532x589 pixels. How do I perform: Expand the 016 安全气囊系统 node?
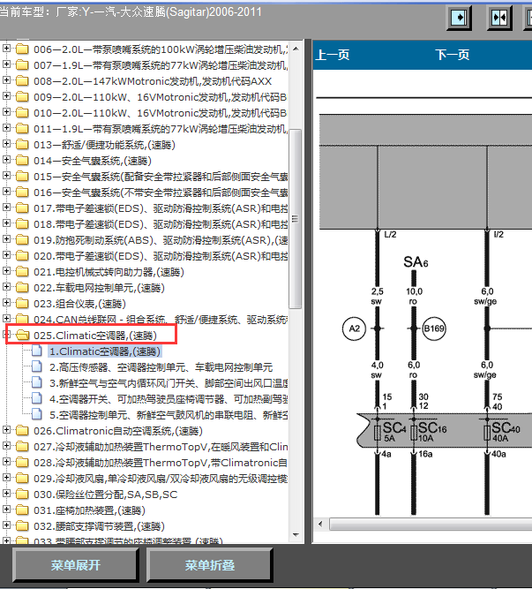(x=6, y=192)
